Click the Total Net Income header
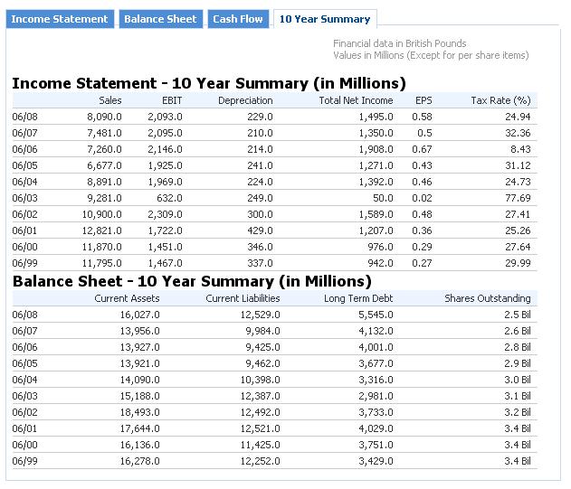The height and width of the screenshot is (489, 571). 356,100
